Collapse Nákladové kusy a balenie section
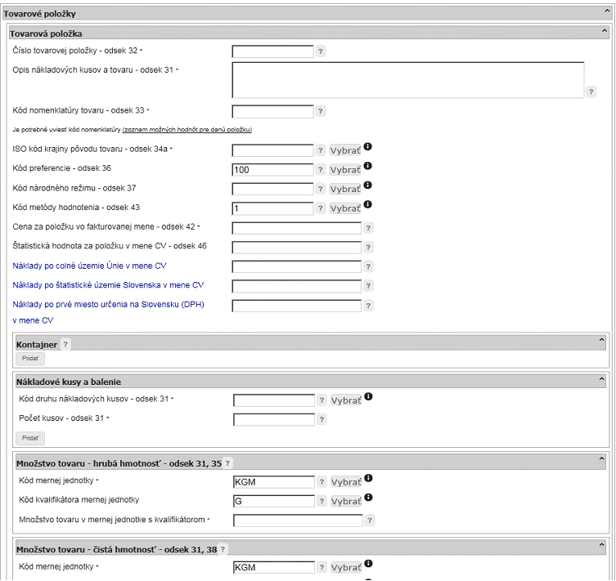This screenshot has width=616, height=581. [601, 379]
